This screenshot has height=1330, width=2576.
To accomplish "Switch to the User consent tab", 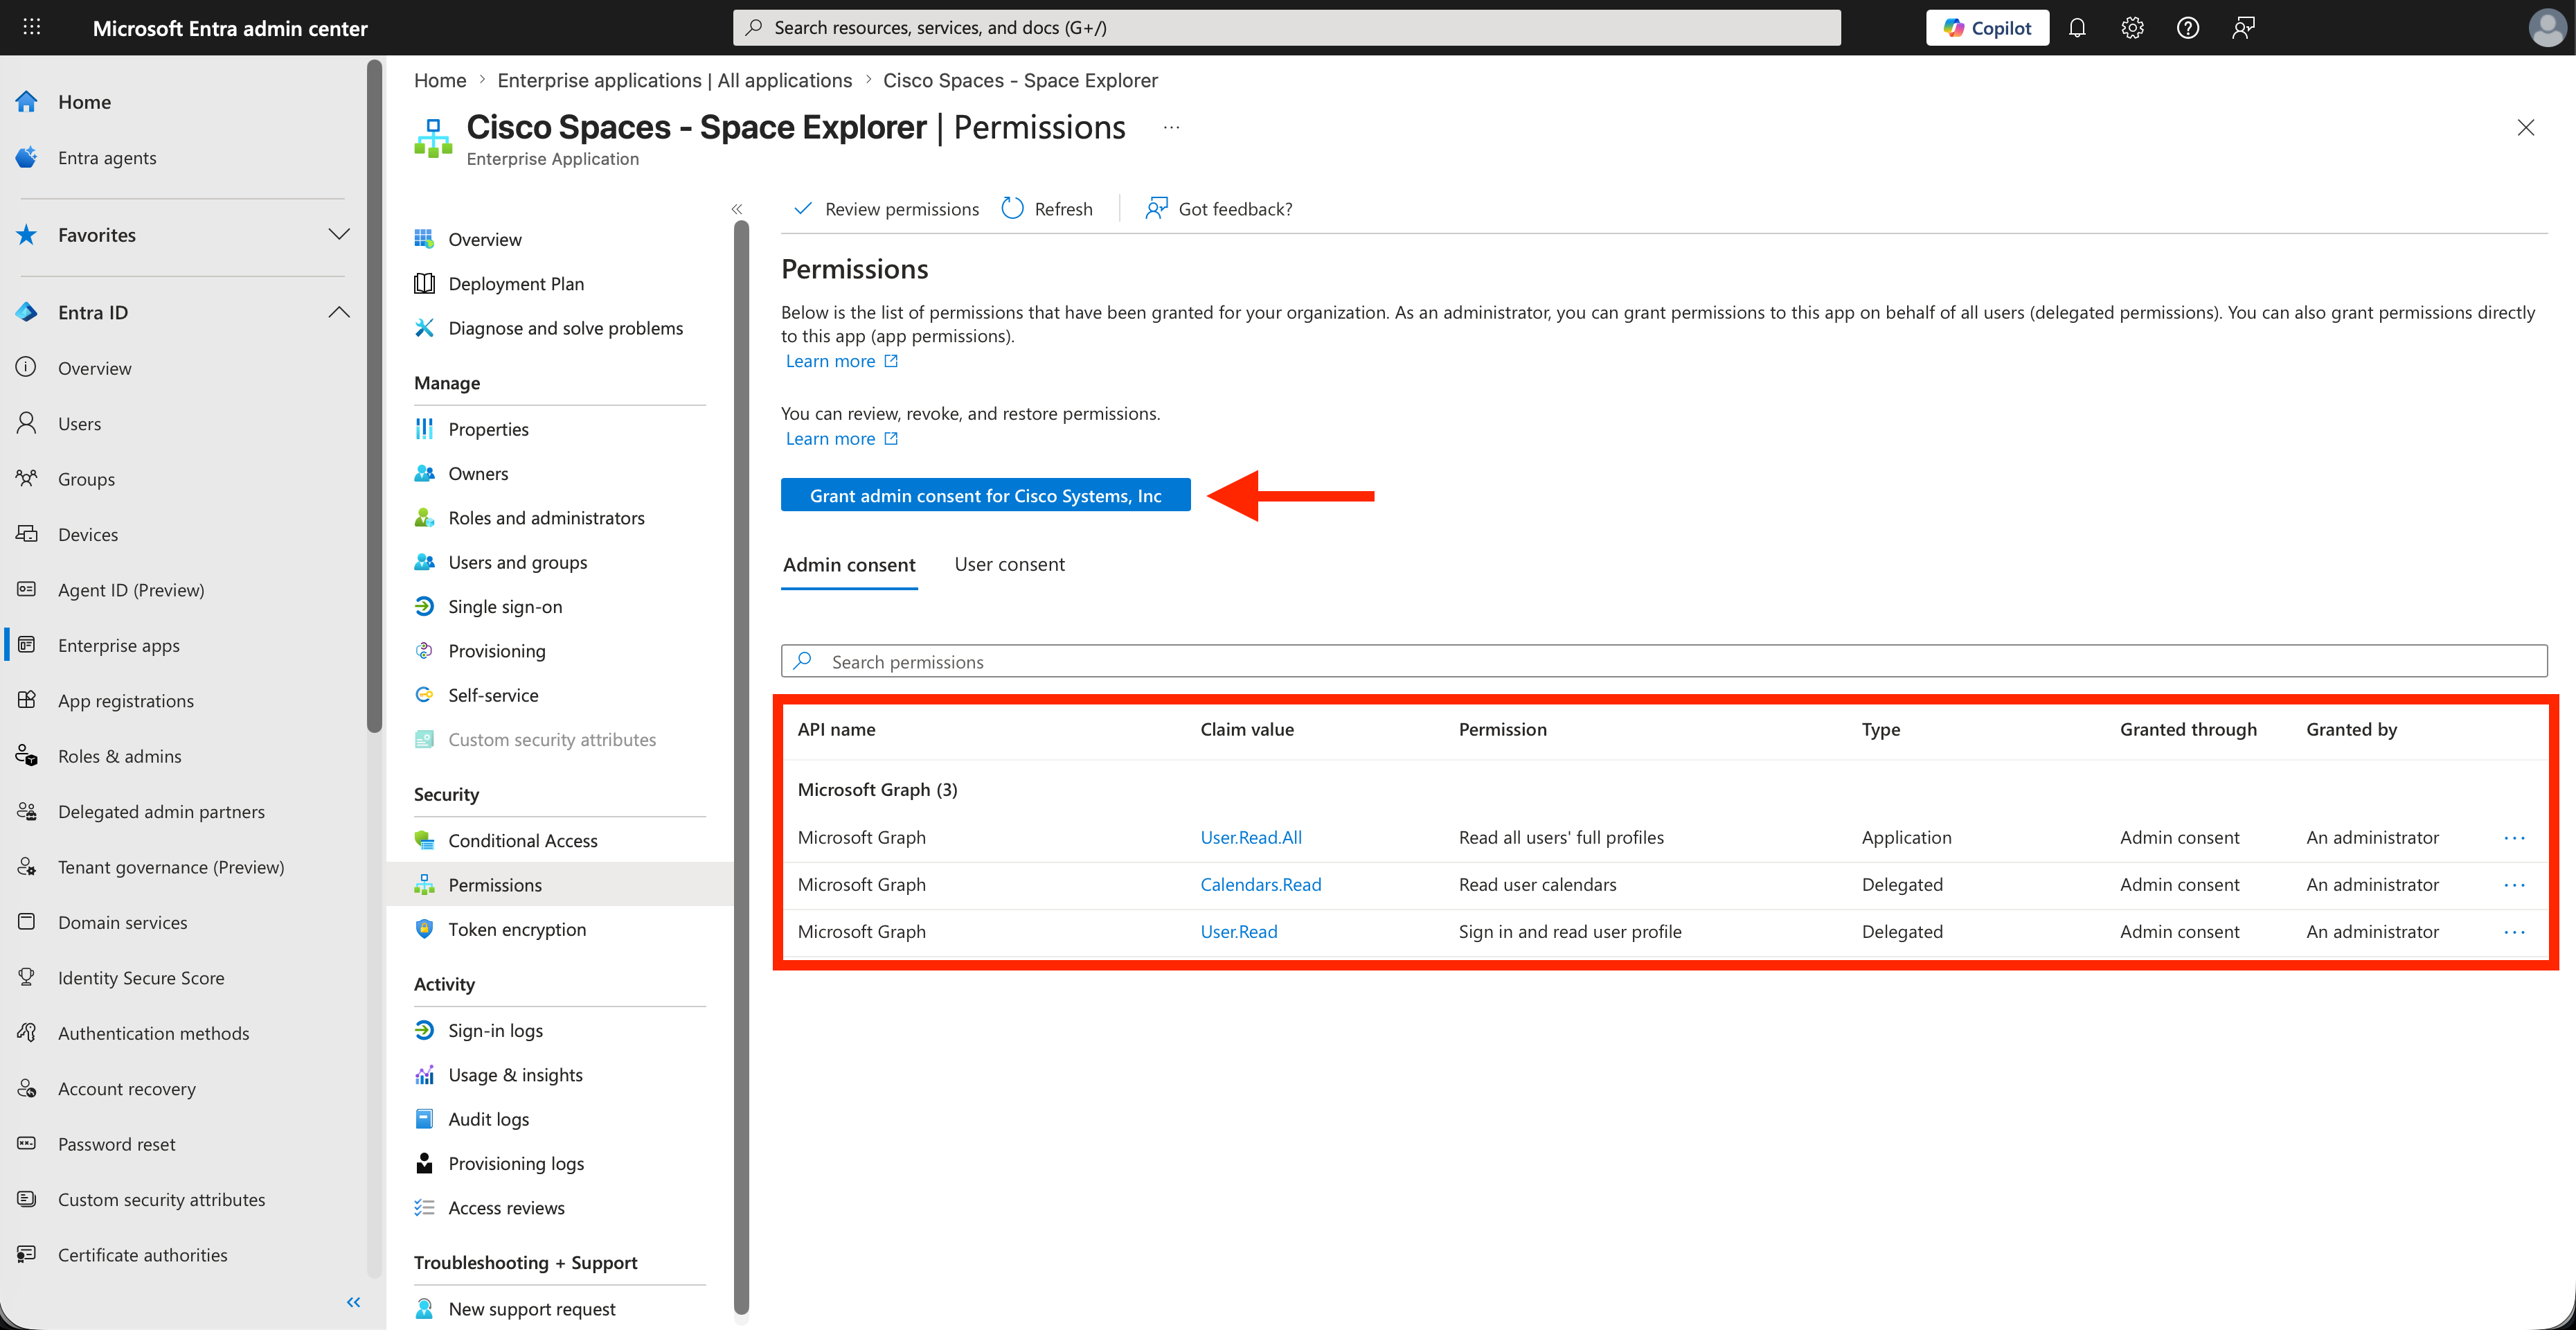I will point(1009,564).
